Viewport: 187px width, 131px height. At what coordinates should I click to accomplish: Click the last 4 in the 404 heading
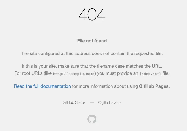pyautogui.click(x=101, y=14)
